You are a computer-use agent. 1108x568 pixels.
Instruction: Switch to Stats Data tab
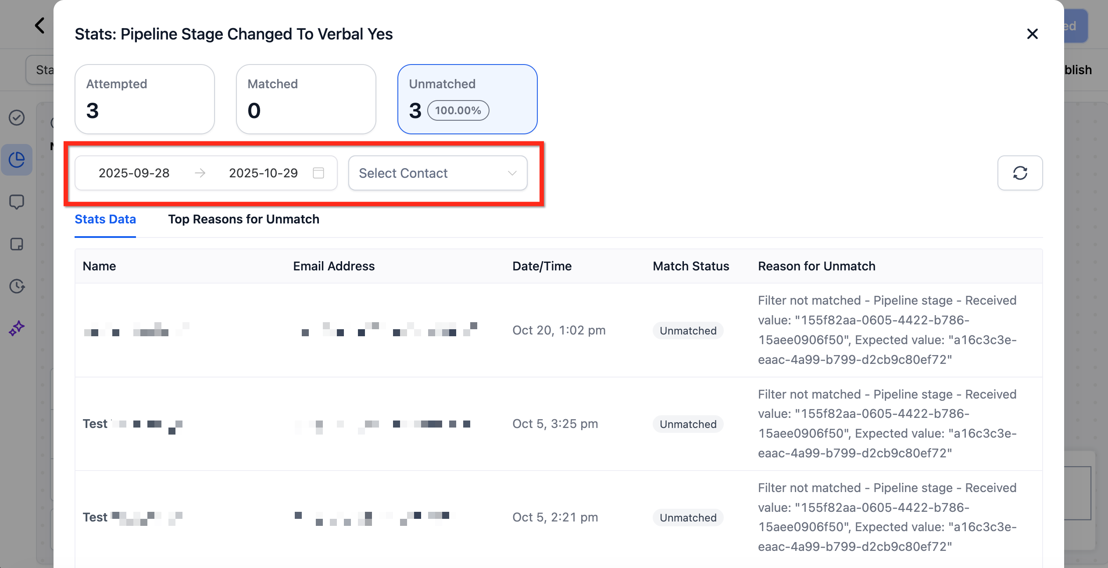pos(105,219)
